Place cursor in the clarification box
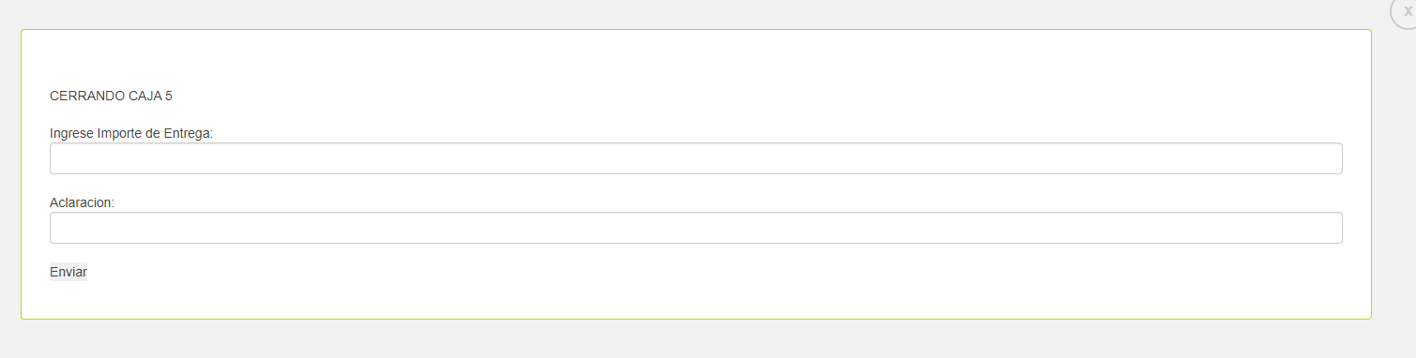 [695, 228]
